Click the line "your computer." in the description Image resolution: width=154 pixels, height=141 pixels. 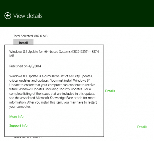(20, 107)
